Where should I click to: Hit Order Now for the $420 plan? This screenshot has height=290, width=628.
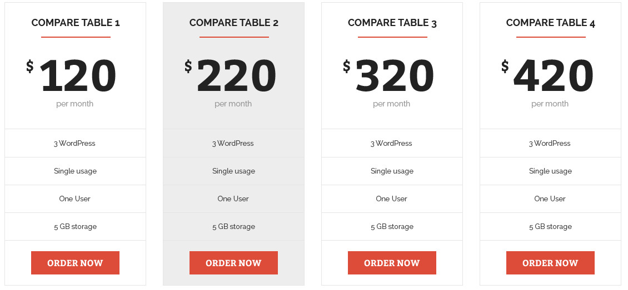coord(550,263)
